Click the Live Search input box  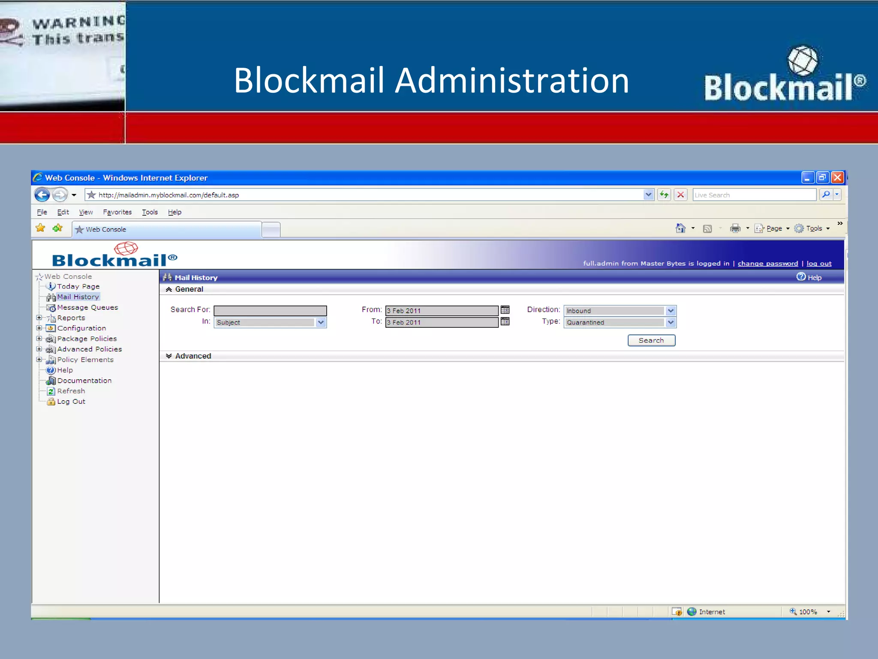tap(754, 195)
